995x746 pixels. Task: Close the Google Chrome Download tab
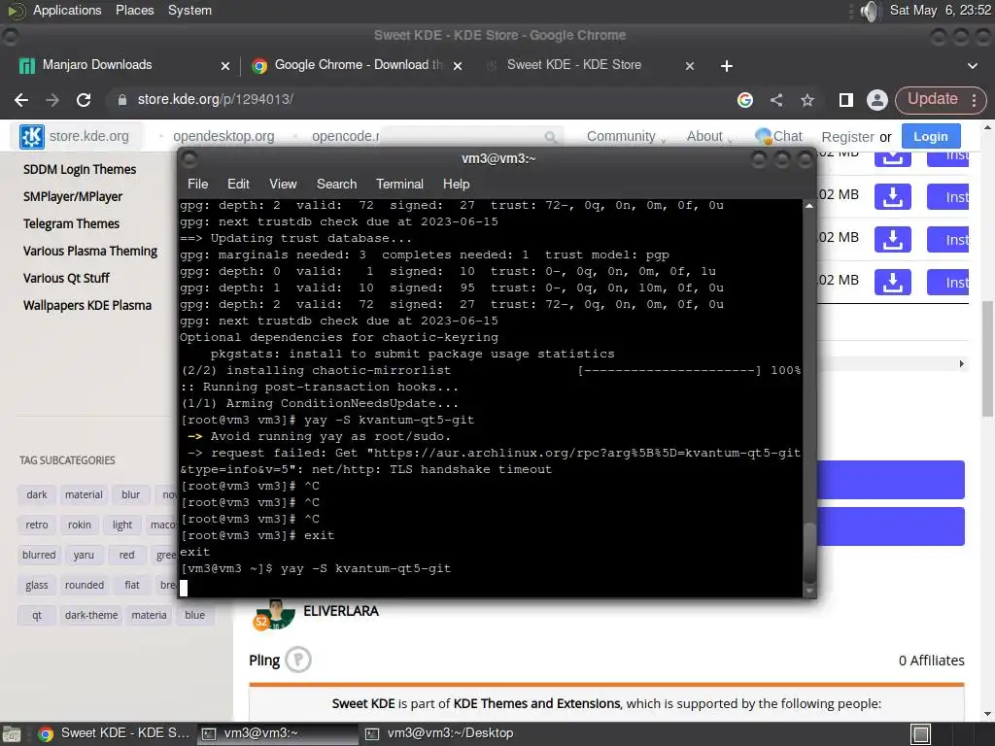tap(458, 65)
